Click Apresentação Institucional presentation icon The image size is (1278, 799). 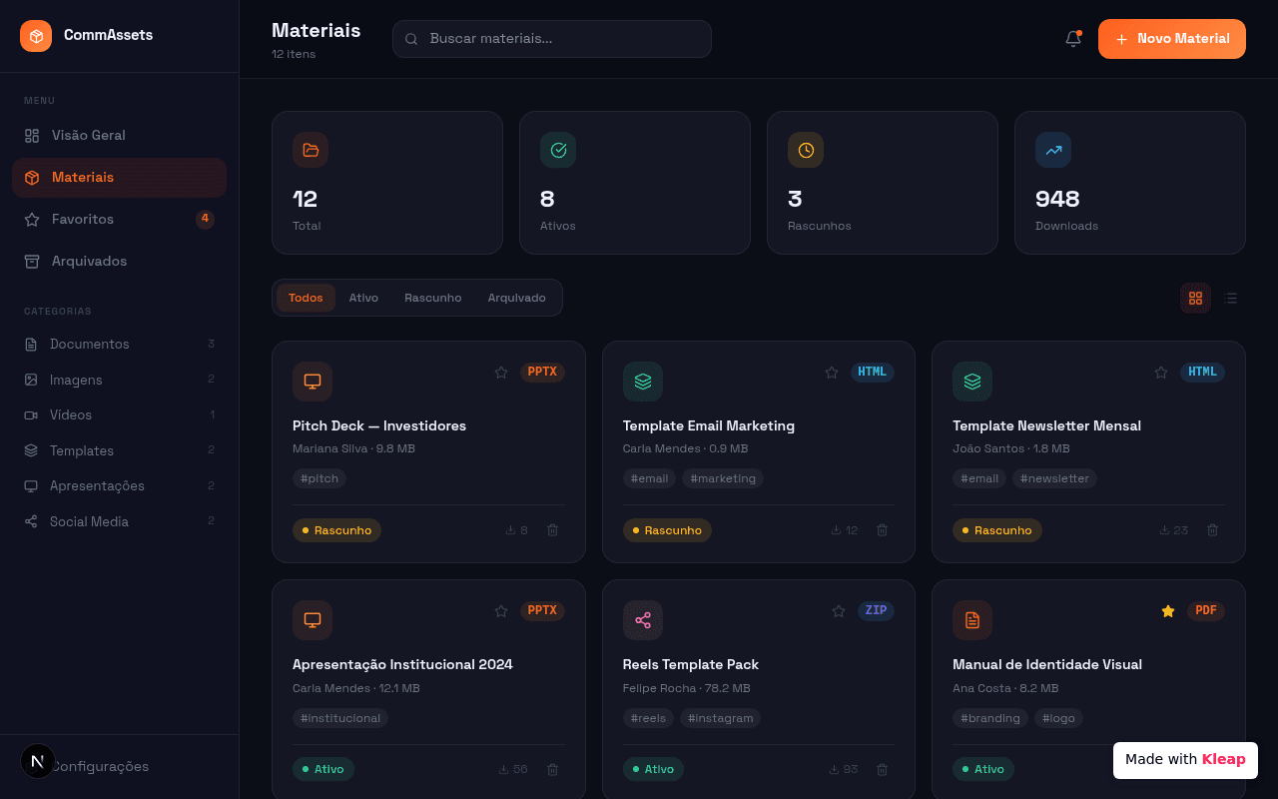[313, 620]
